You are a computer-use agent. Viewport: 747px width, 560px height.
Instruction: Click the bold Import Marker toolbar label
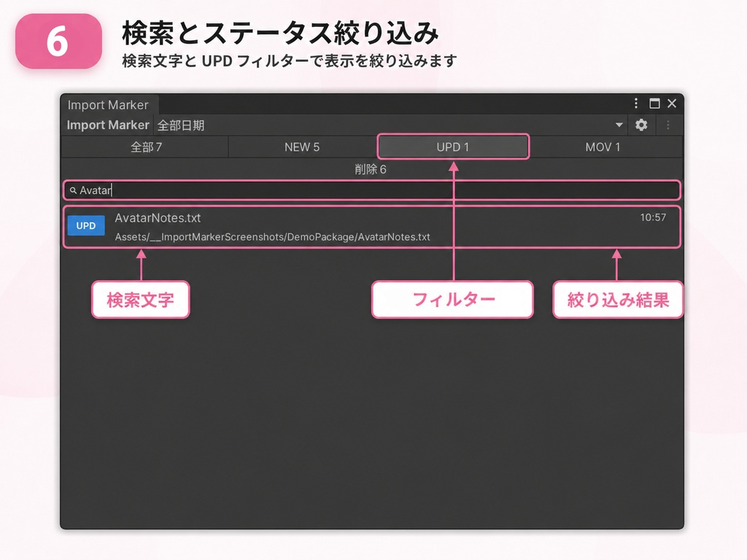(108, 125)
